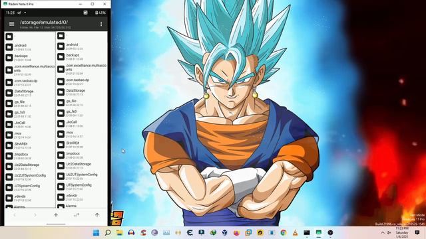Tap the back chevron in bottom bar
Viewport: 426px width, 239px height.
[x=15, y=215]
